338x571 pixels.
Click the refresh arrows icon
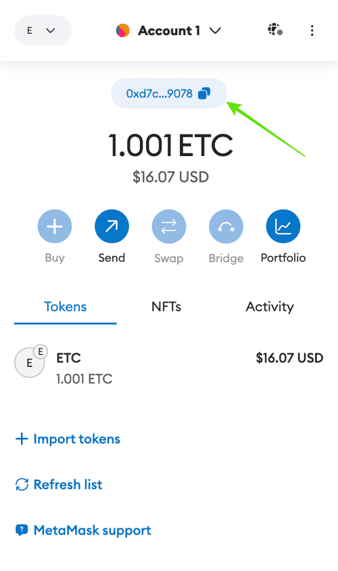click(x=22, y=485)
